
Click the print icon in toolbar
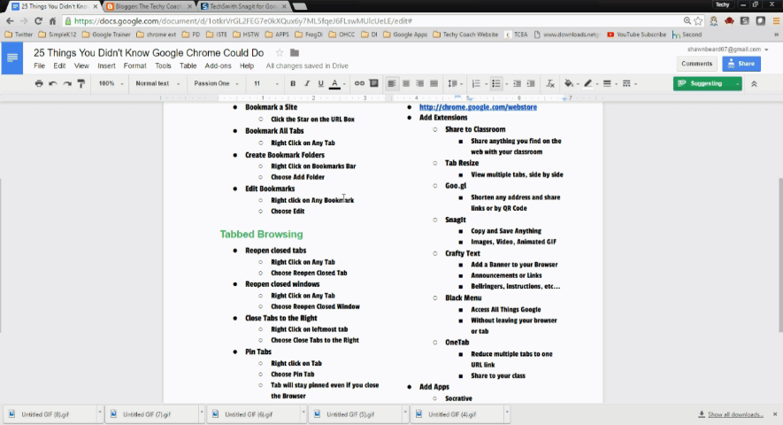[39, 83]
